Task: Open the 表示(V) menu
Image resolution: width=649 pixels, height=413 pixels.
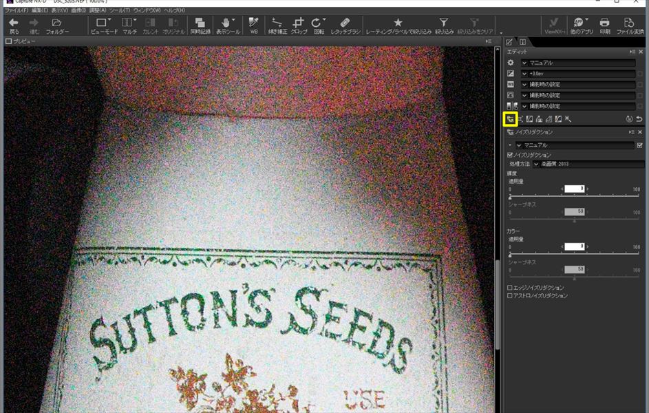Action: [x=60, y=10]
